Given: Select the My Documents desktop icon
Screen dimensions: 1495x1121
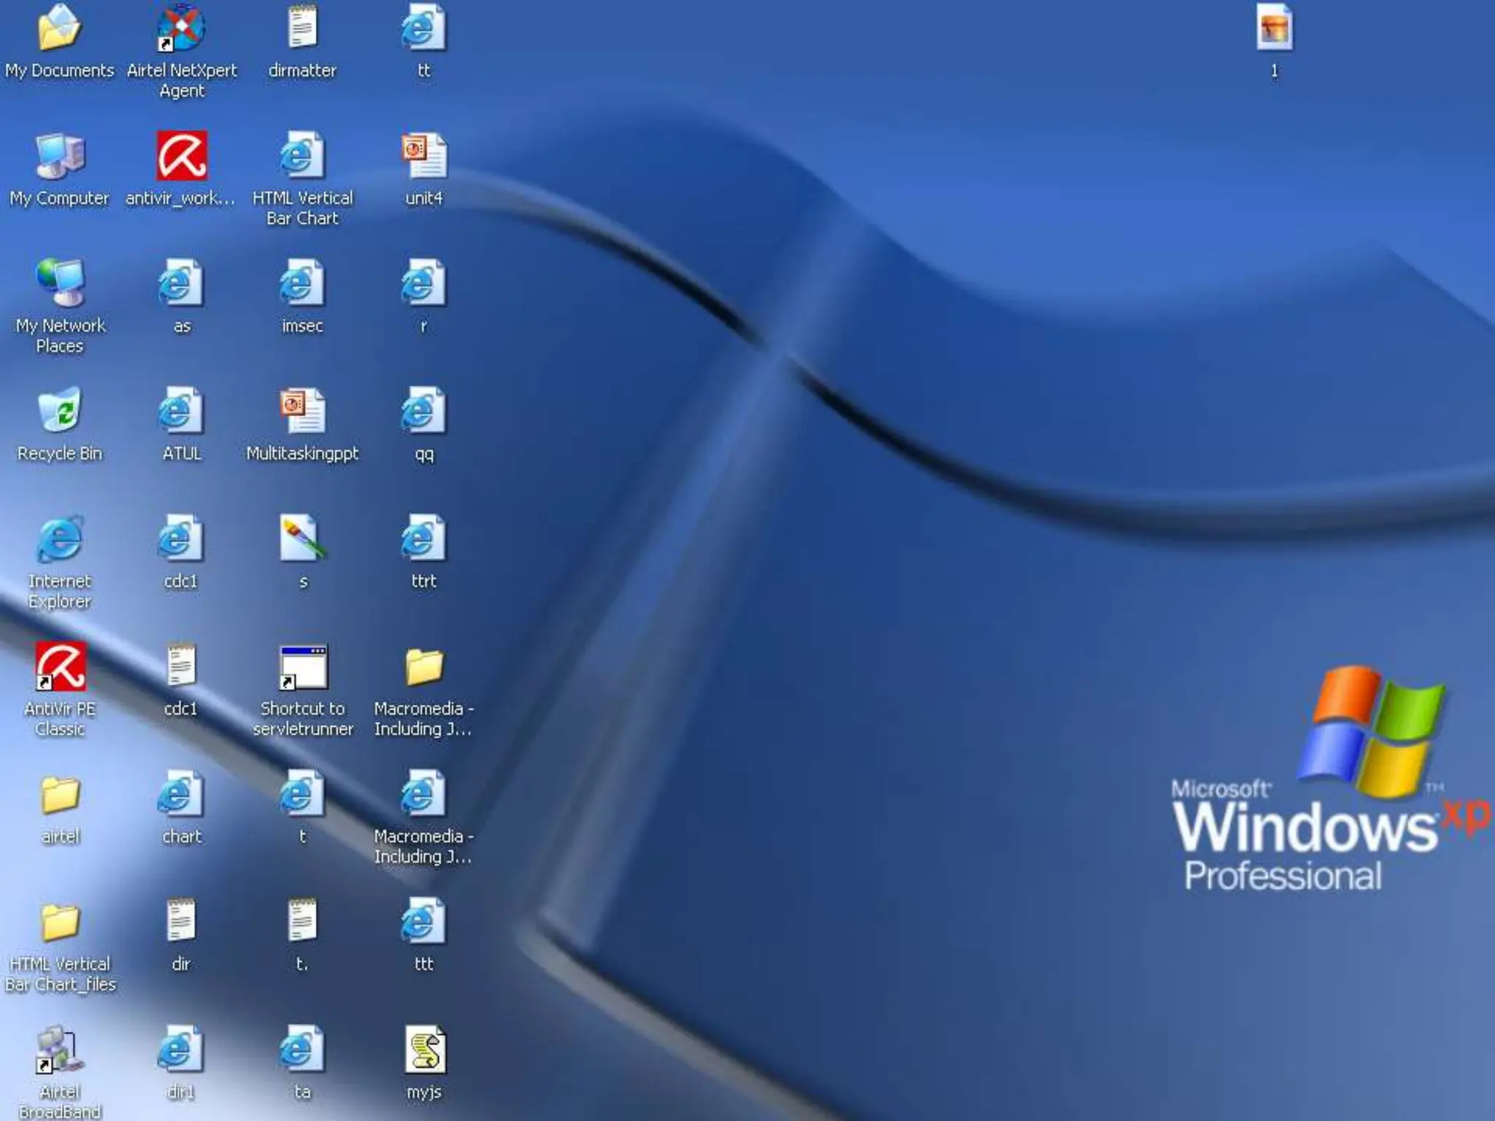Looking at the screenshot, I should coord(59,29).
